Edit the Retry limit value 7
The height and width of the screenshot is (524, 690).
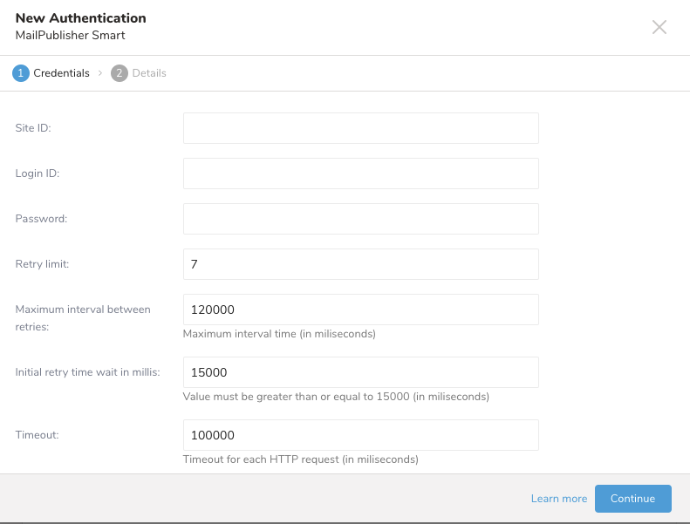[360, 264]
